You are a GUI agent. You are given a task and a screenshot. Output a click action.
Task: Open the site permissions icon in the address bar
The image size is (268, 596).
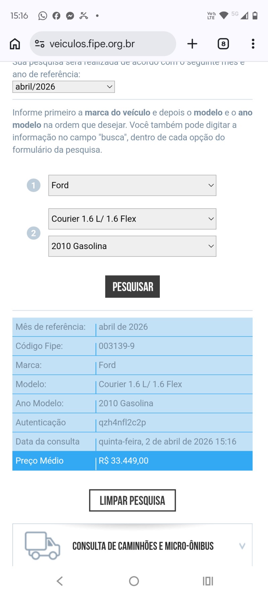[x=40, y=44]
